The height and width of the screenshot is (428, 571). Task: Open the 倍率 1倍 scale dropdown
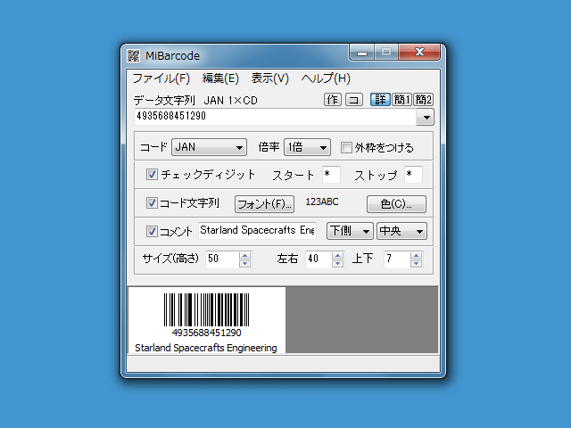click(x=307, y=147)
